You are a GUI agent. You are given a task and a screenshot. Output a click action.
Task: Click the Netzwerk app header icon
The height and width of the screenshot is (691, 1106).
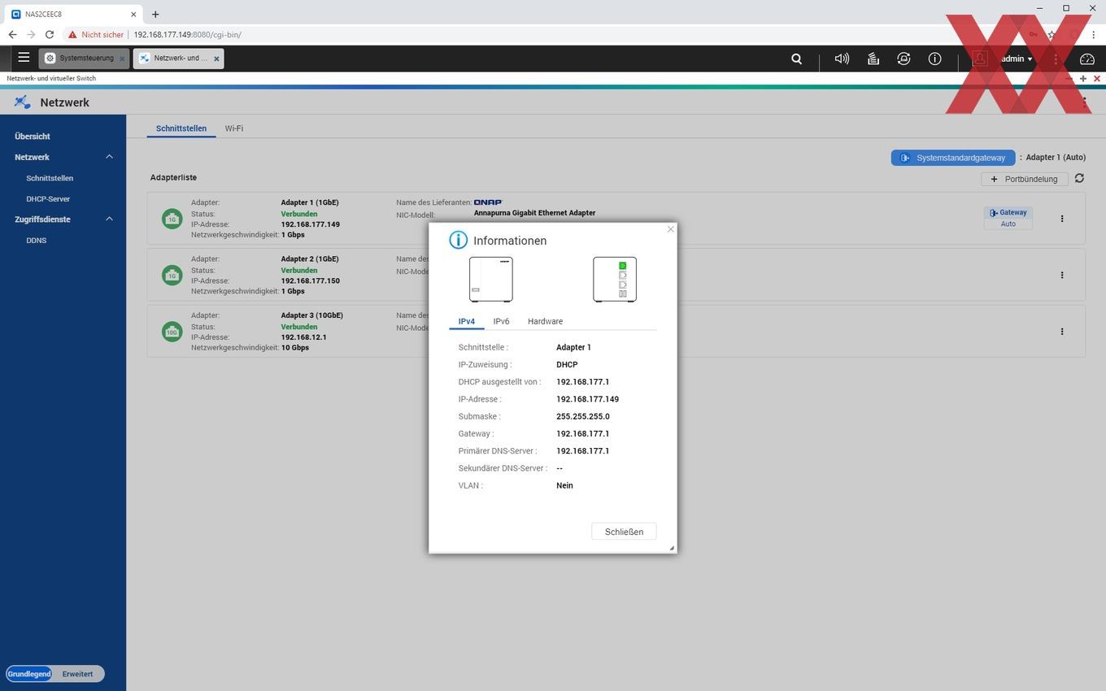[x=23, y=102]
